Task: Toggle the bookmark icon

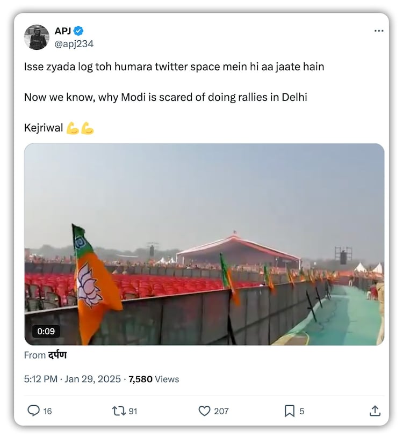Action: click(289, 411)
